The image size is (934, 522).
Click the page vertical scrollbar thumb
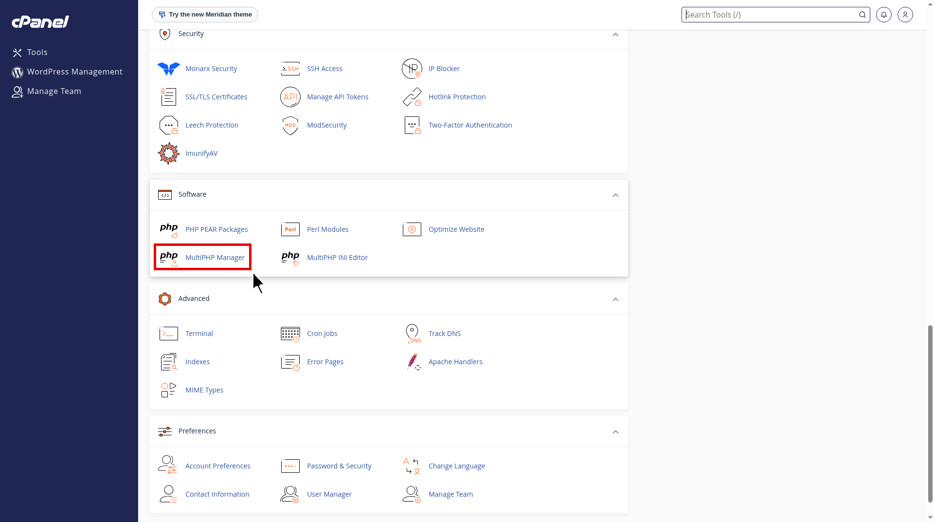point(930,414)
